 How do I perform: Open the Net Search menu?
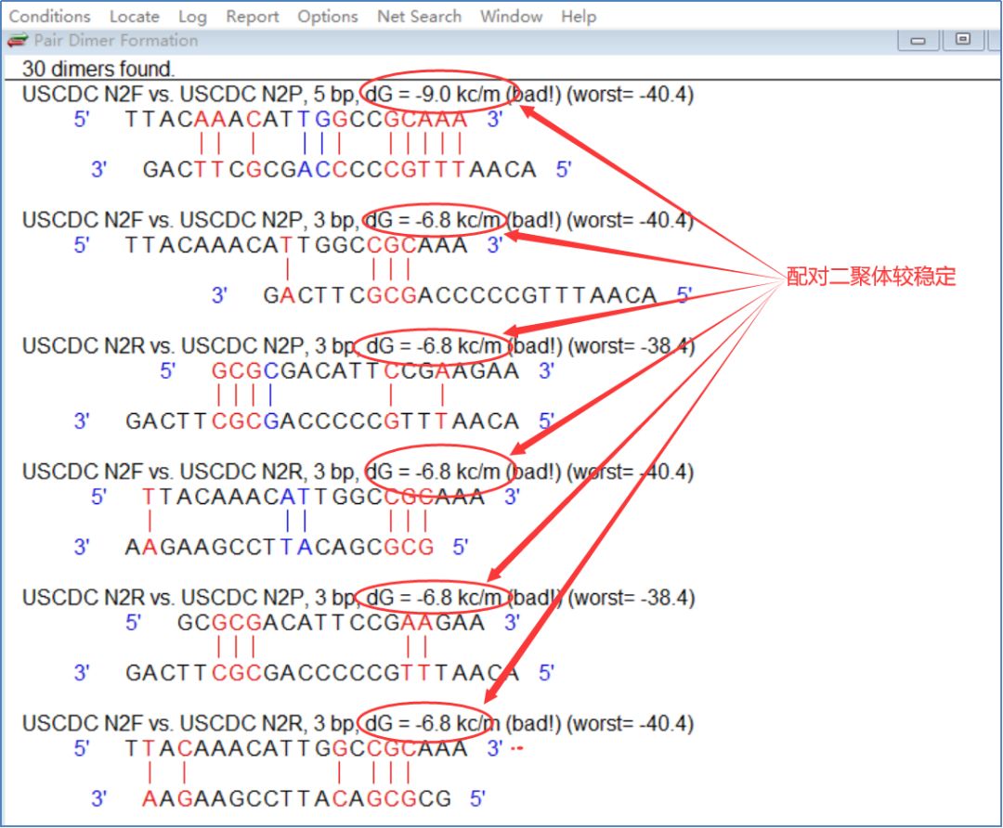click(x=419, y=16)
